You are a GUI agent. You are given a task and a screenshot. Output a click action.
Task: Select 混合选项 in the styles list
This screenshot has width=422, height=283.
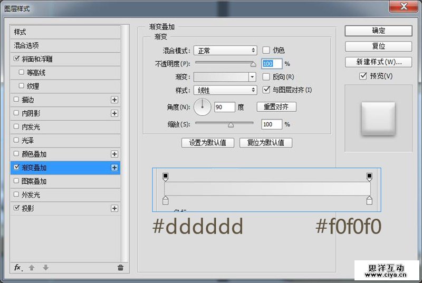(26, 46)
